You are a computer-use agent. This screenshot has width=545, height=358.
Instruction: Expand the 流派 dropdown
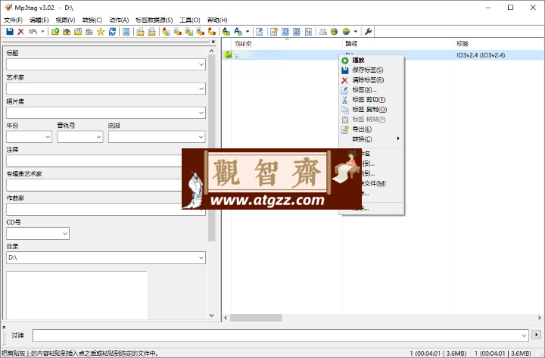tap(201, 137)
